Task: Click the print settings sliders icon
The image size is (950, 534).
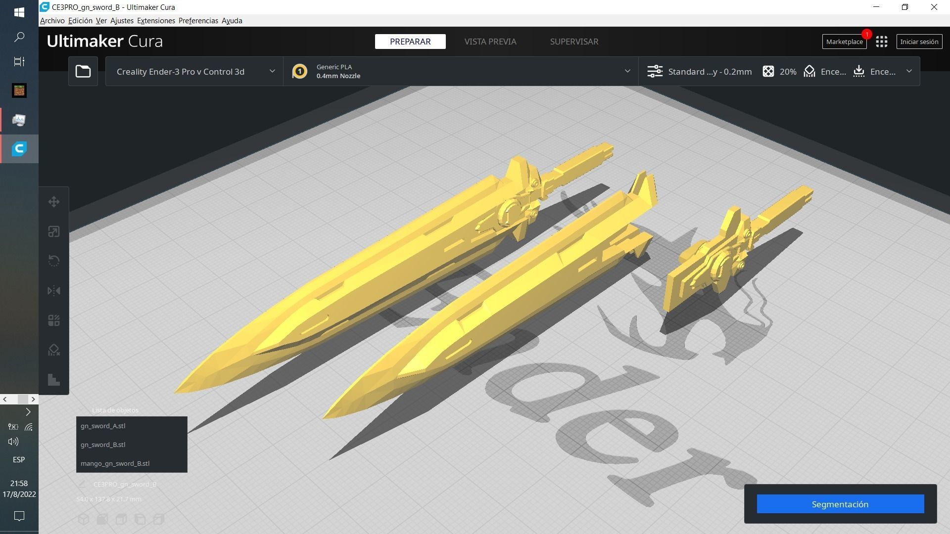Action: pos(655,71)
